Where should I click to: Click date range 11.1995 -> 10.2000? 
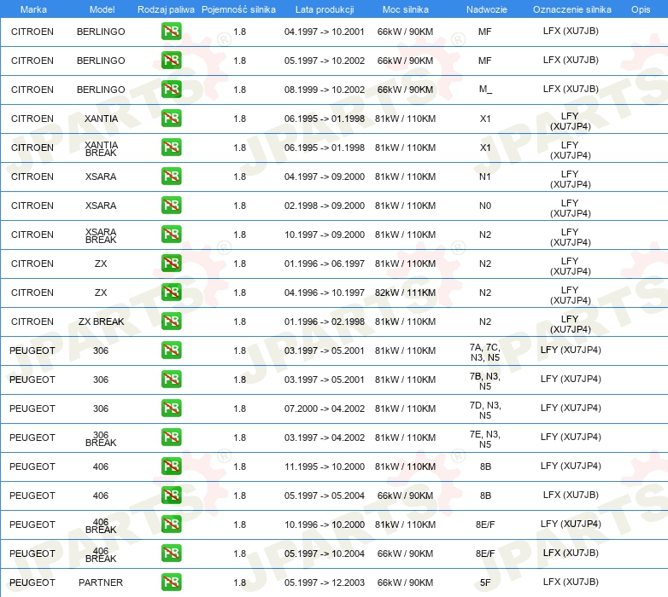[x=325, y=467]
